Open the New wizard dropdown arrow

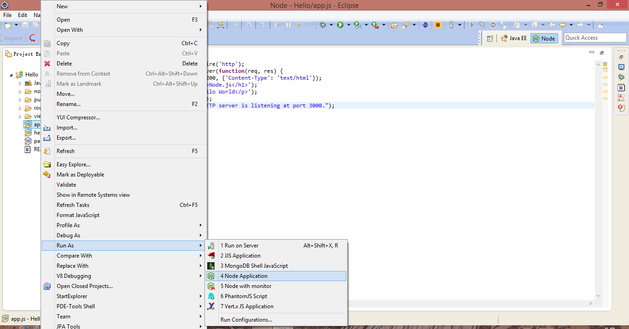tap(16, 25)
